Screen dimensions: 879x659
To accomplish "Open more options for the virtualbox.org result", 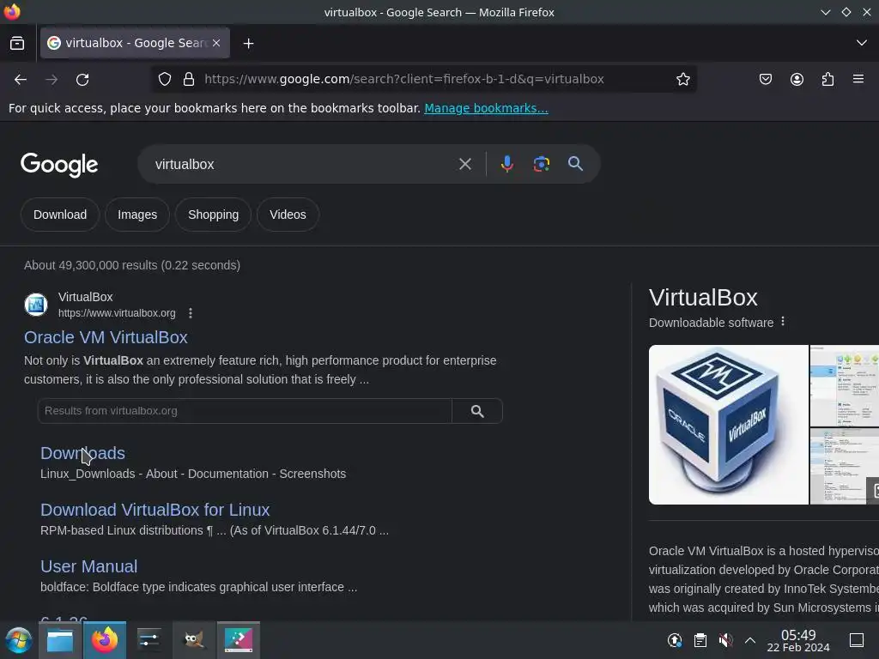I will (x=191, y=313).
